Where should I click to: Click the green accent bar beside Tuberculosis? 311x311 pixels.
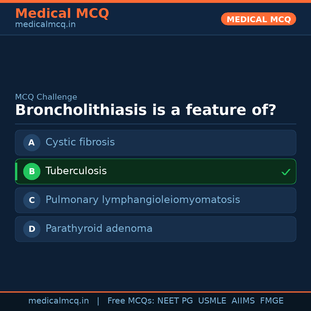16,171
